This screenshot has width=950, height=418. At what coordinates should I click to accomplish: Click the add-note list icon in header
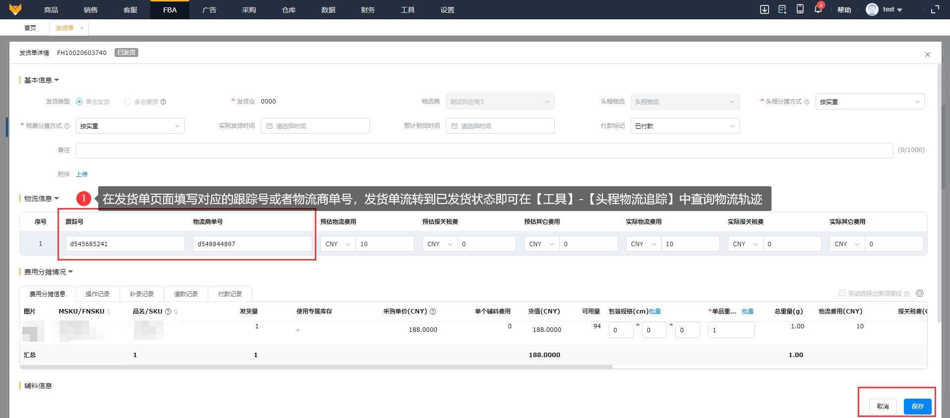782,9
